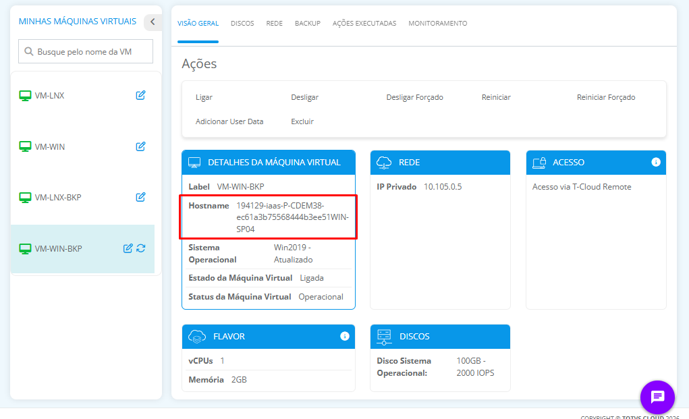The width and height of the screenshot is (689, 419).
Task: Click the Ligar action
Action: [204, 97]
